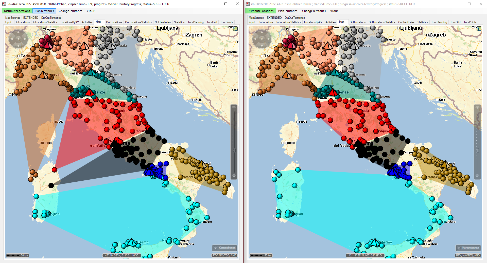Expand Kartenebenen layers panel in left window

coord(225,248)
